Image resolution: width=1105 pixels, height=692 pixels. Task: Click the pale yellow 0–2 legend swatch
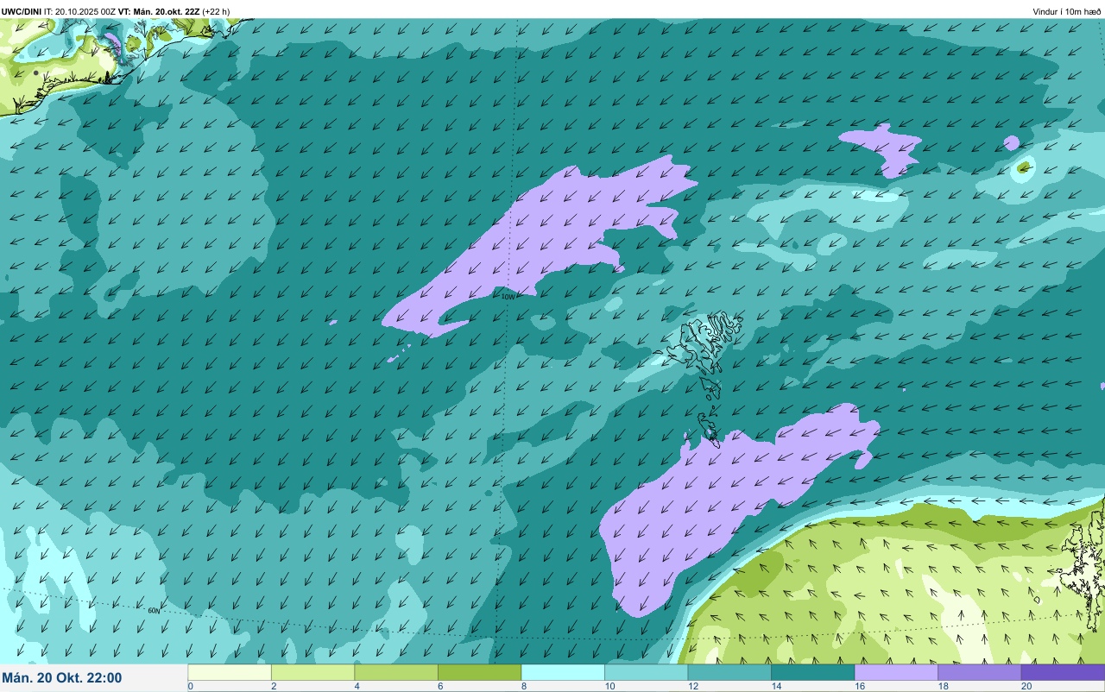[230, 672]
